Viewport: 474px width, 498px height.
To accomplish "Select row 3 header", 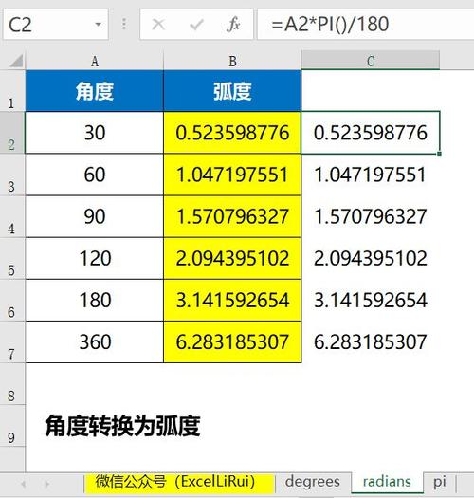I will click(x=12, y=175).
